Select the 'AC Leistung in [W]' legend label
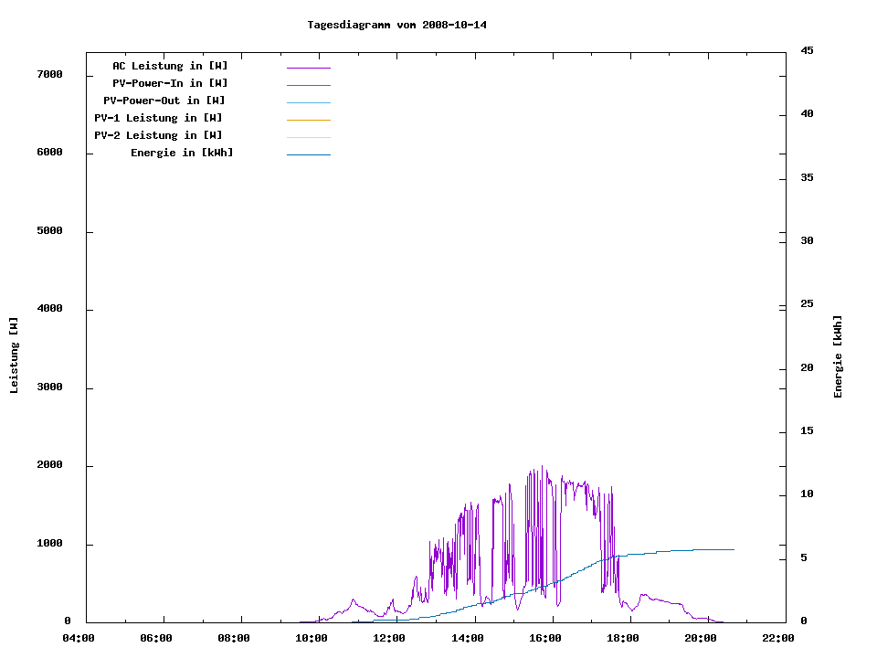 (x=170, y=66)
